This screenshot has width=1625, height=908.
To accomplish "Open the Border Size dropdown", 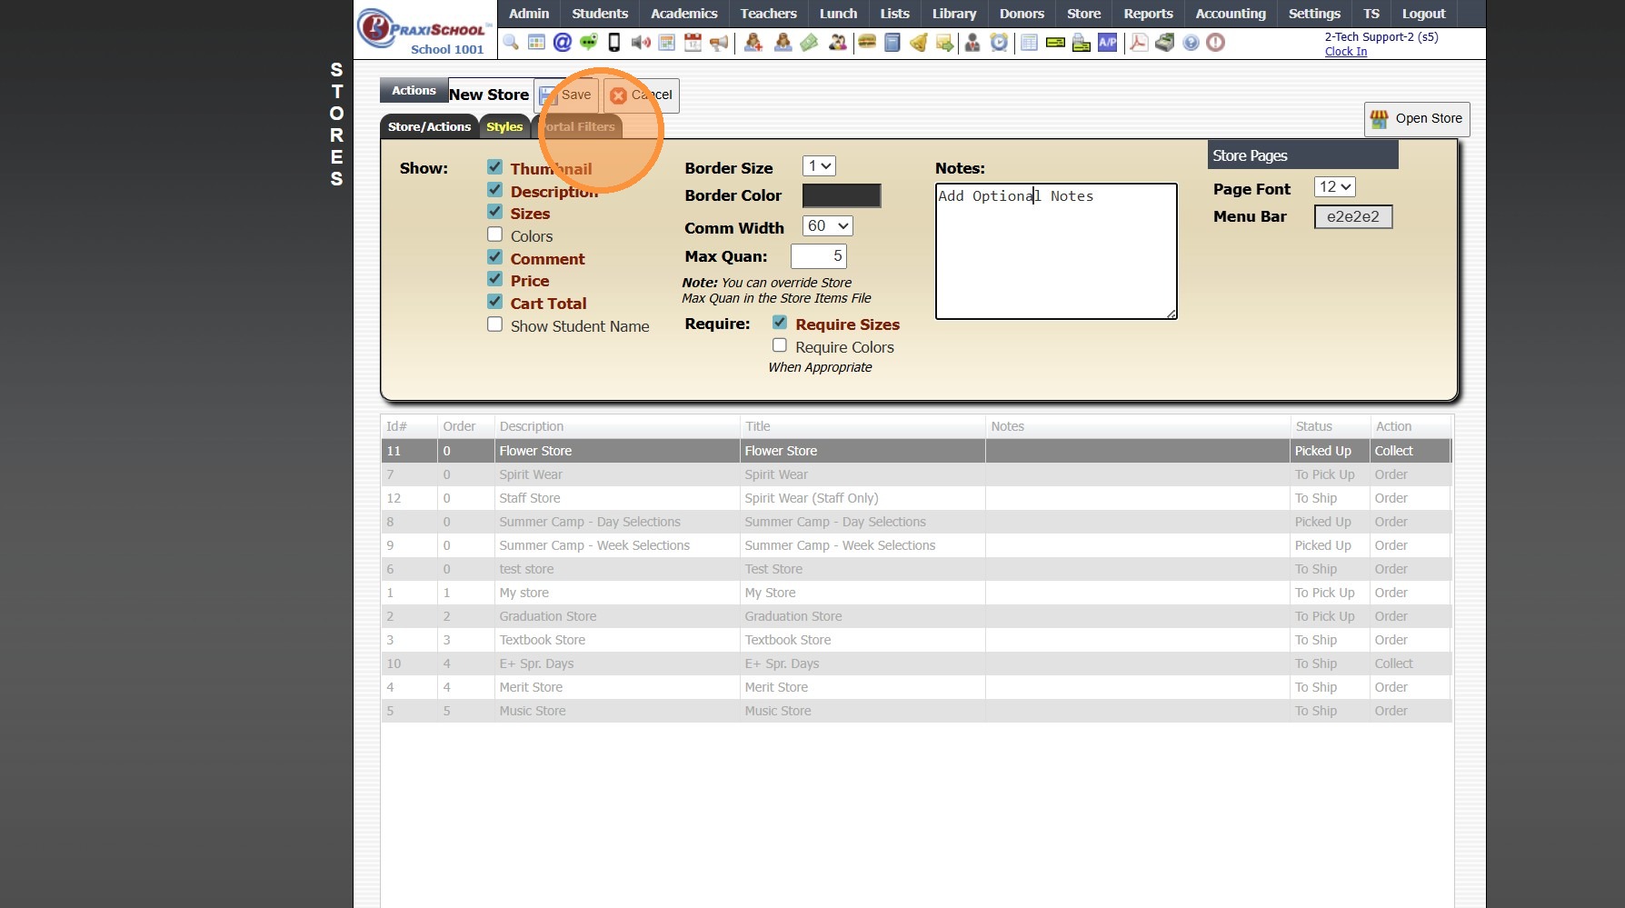I will (x=819, y=166).
